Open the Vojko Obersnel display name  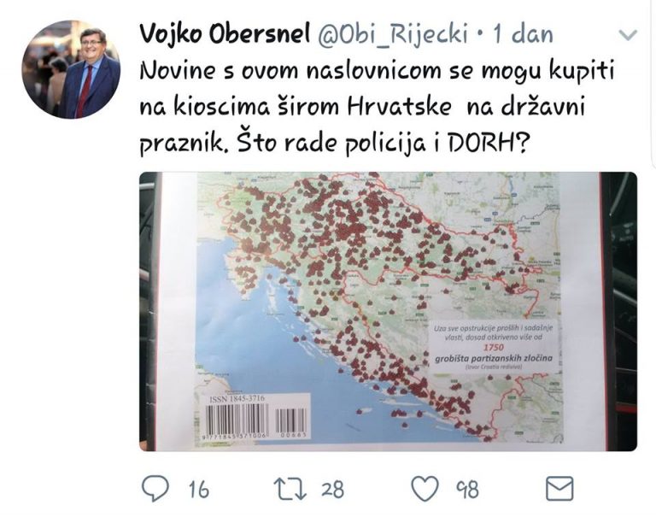click(x=225, y=34)
